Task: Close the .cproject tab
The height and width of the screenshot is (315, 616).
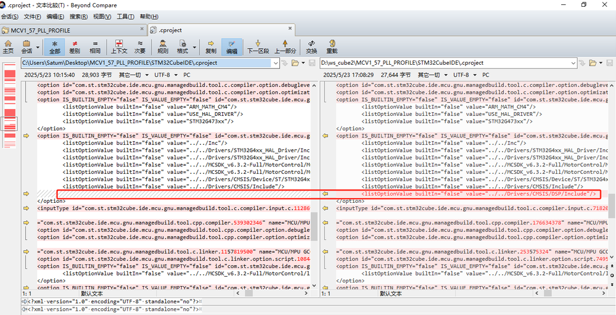Action: [290, 29]
